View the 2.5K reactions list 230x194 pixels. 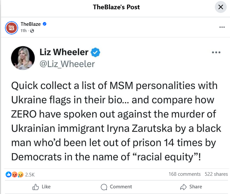coord(30,174)
